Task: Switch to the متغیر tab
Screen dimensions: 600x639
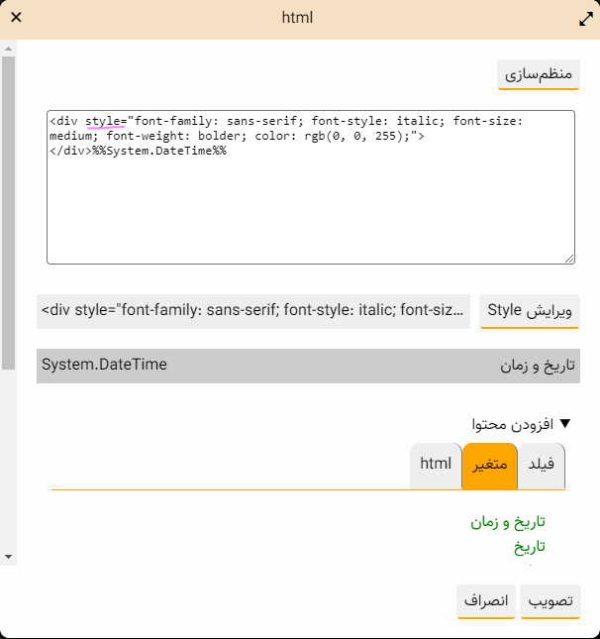Action: point(489,465)
